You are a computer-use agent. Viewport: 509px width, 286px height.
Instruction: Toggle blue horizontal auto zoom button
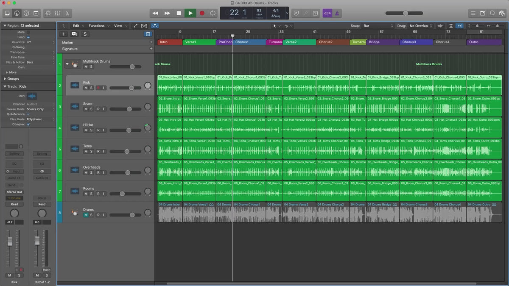[459, 26]
